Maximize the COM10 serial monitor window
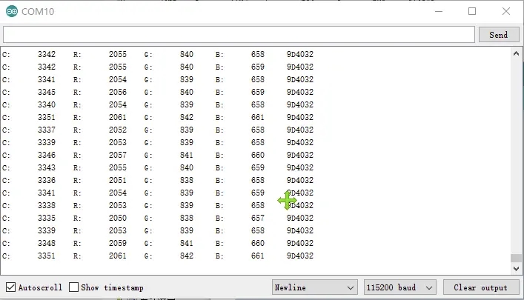This screenshot has width=524, height=300. coord(472,12)
